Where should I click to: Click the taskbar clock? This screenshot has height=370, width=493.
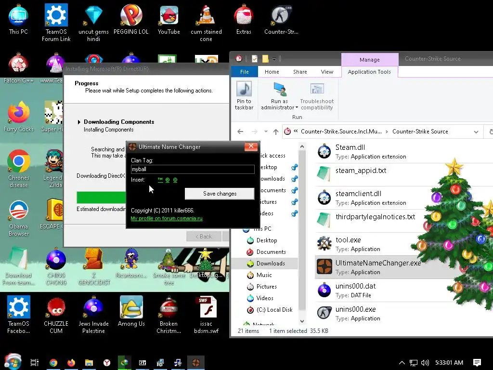pyautogui.click(x=449, y=363)
